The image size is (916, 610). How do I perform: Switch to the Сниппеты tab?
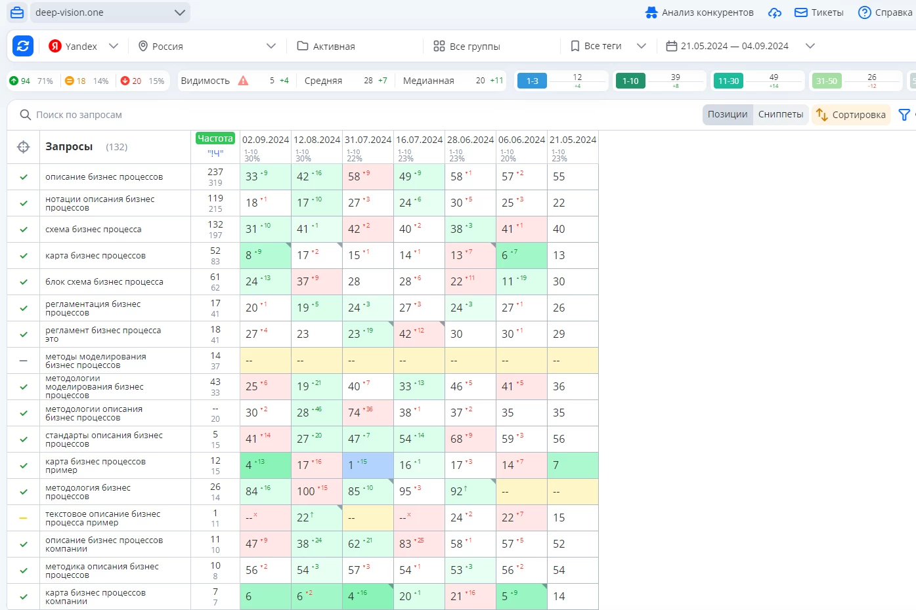[x=780, y=114]
